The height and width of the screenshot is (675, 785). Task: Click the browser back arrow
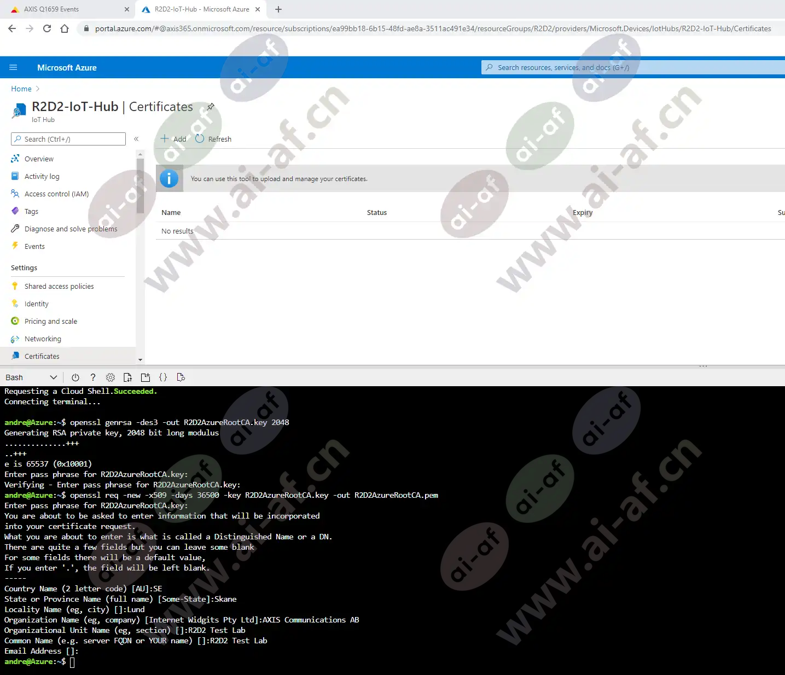pyautogui.click(x=12, y=28)
